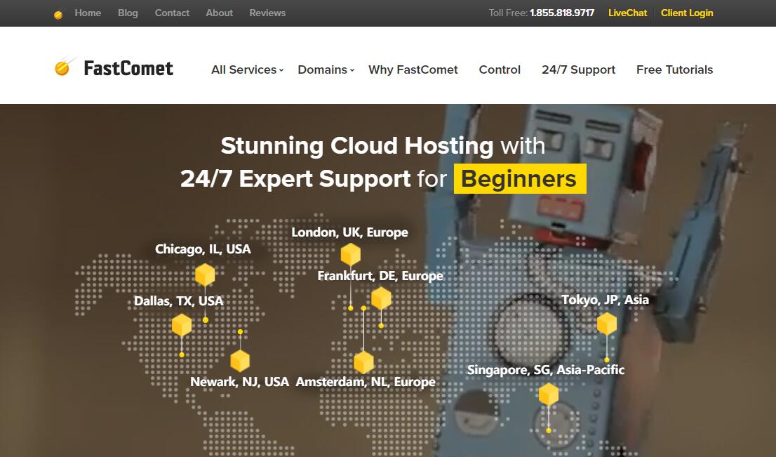This screenshot has height=457, width=776.
Task: Open the Control menu item
Action: (x=500, y=69)
